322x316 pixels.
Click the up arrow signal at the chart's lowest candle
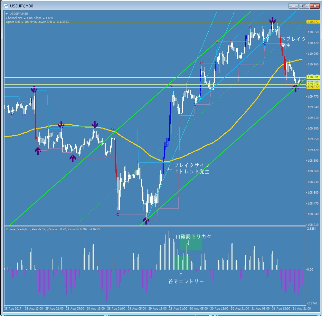[x=147, y=221]
